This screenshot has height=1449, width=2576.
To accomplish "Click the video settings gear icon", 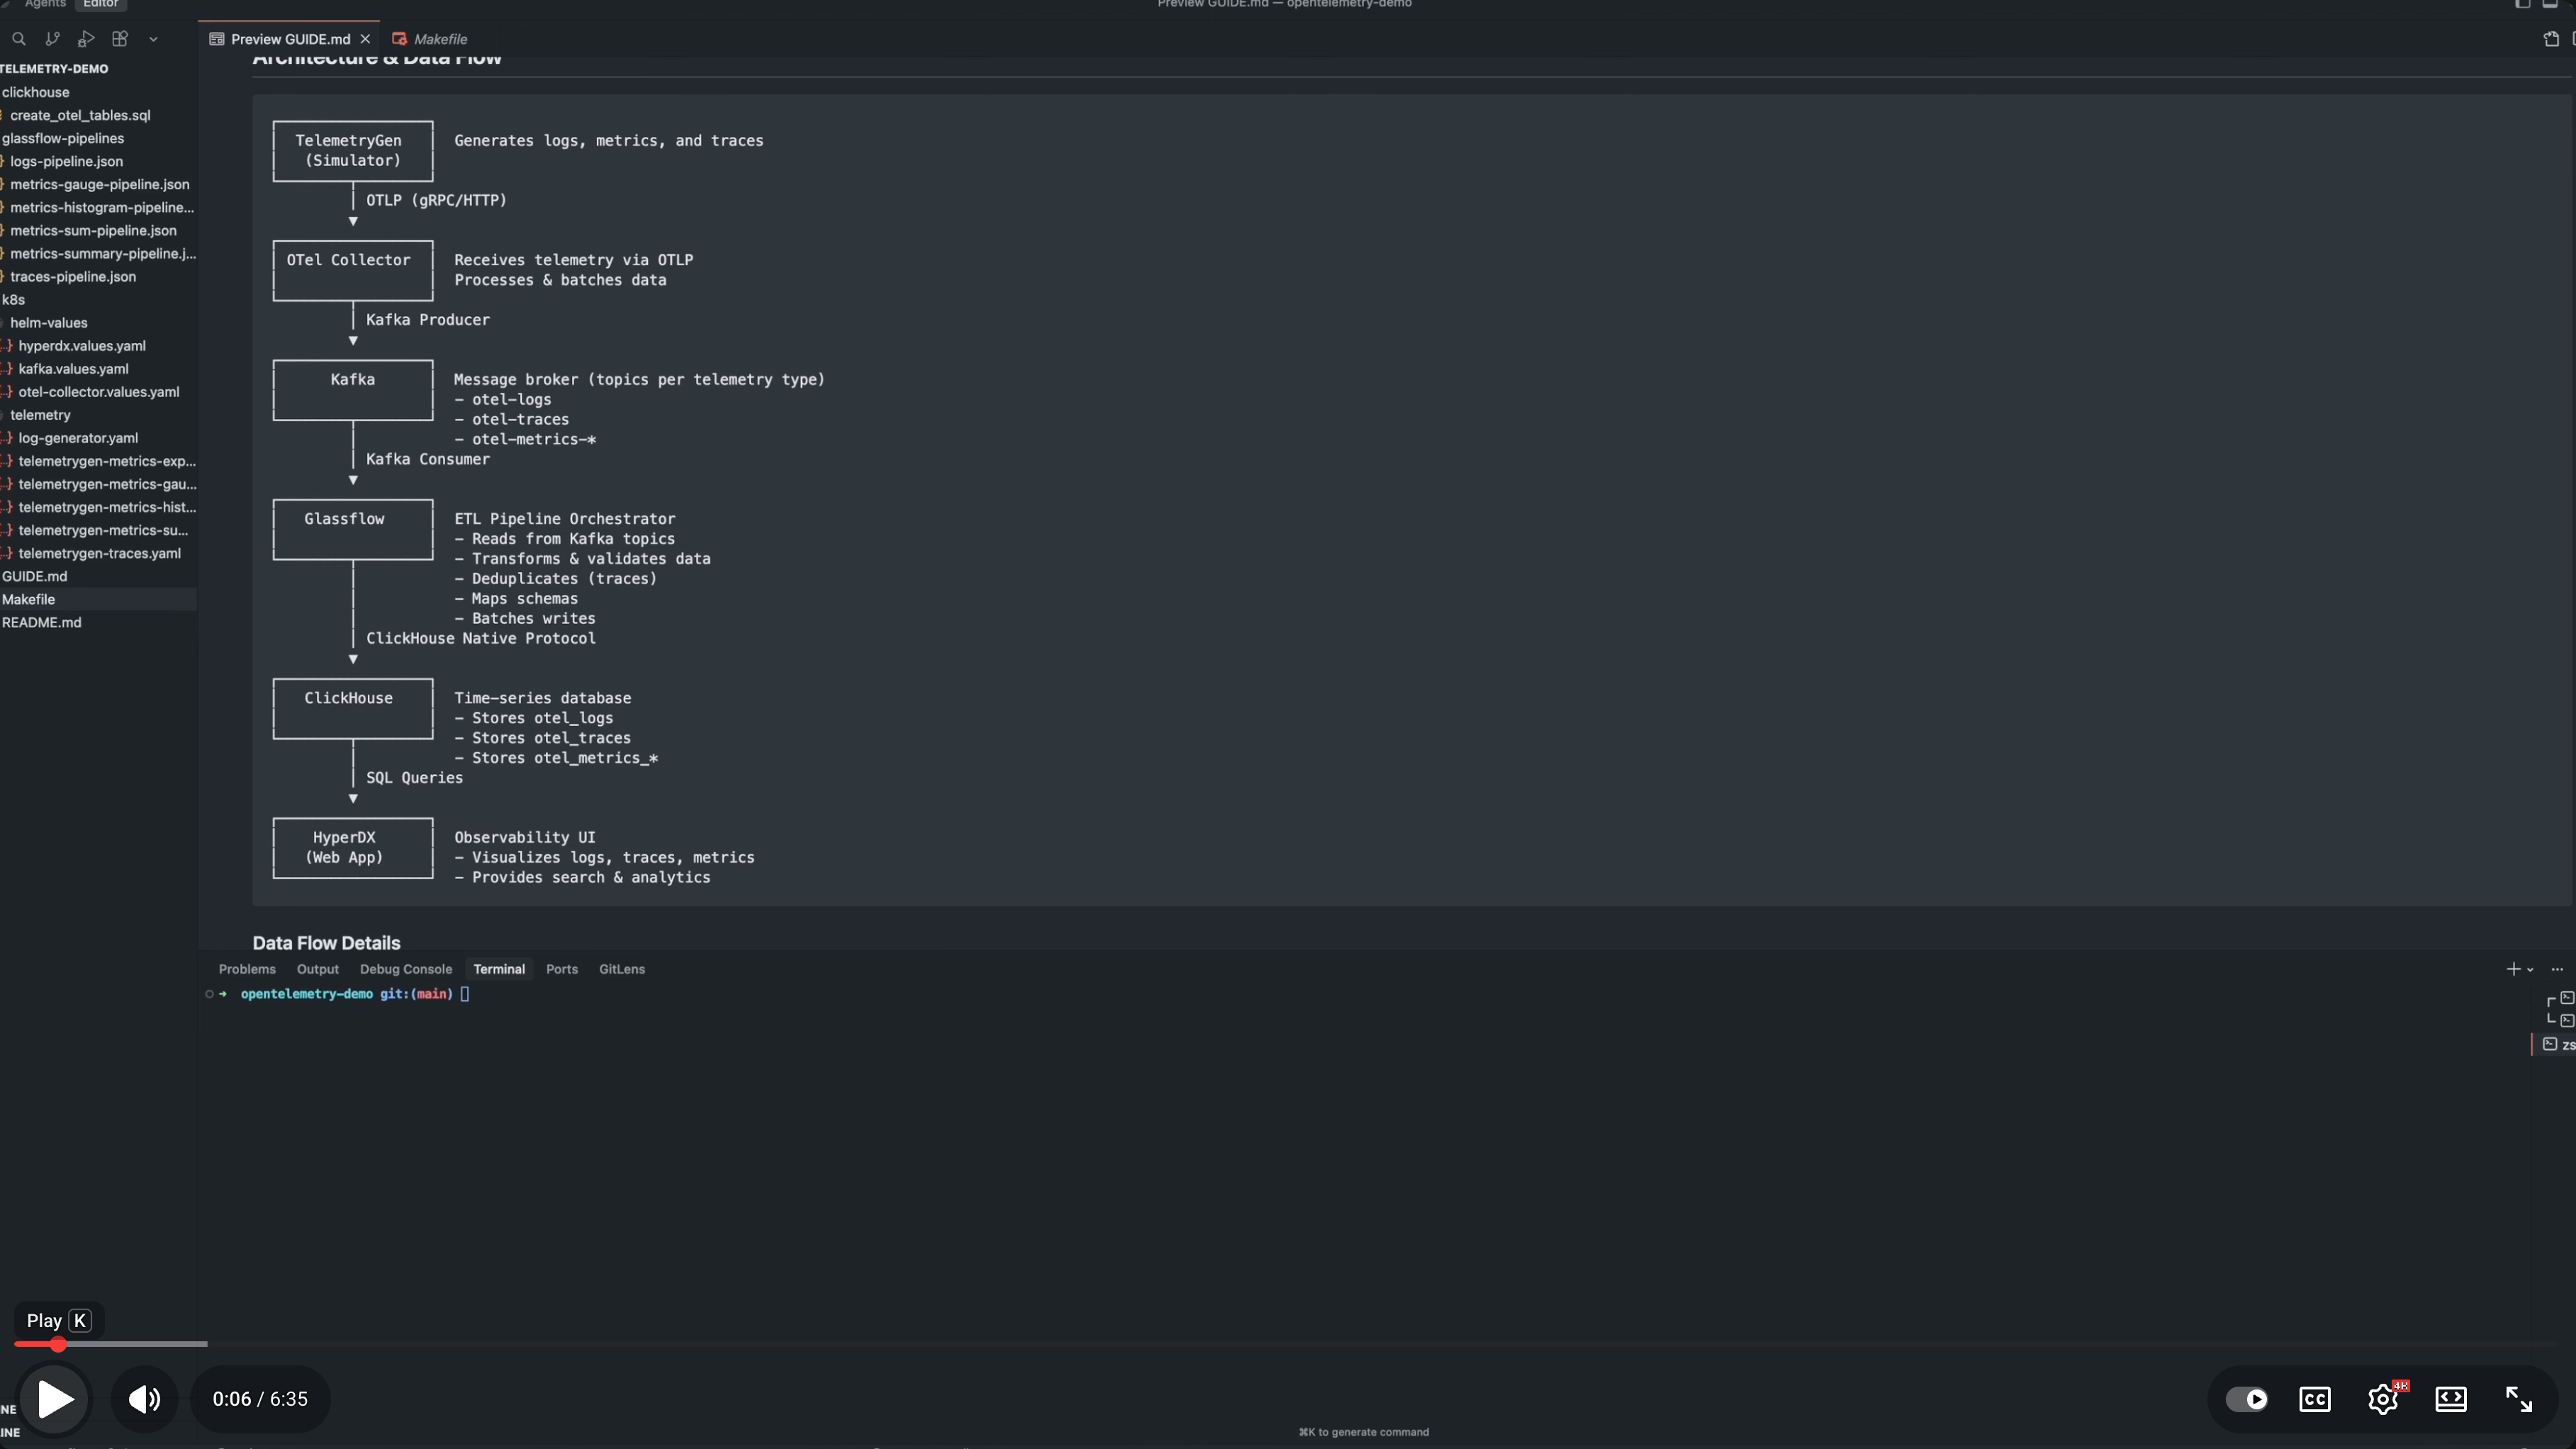I will pos(2383,1399).
